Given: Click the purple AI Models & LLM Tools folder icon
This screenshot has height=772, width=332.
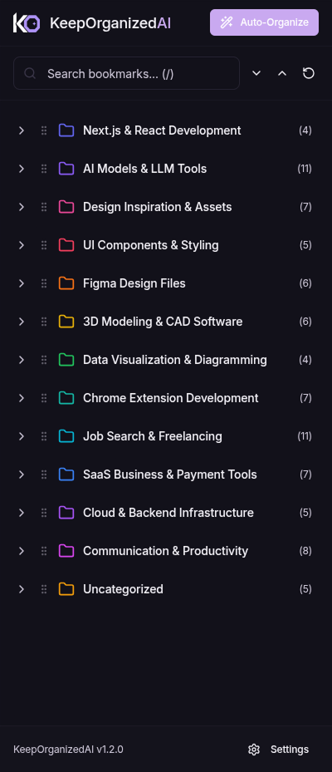Looking at the screenshot, I should pyautogui.click(x=66, y=169).
